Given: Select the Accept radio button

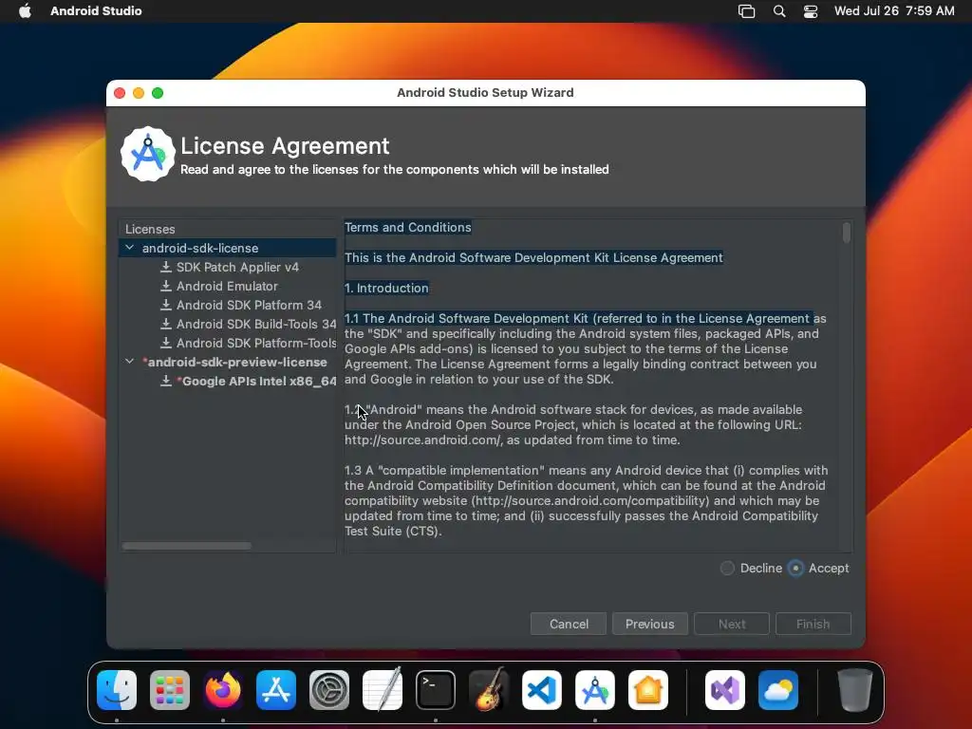Looking at the screenshot, I should (795, 568).
